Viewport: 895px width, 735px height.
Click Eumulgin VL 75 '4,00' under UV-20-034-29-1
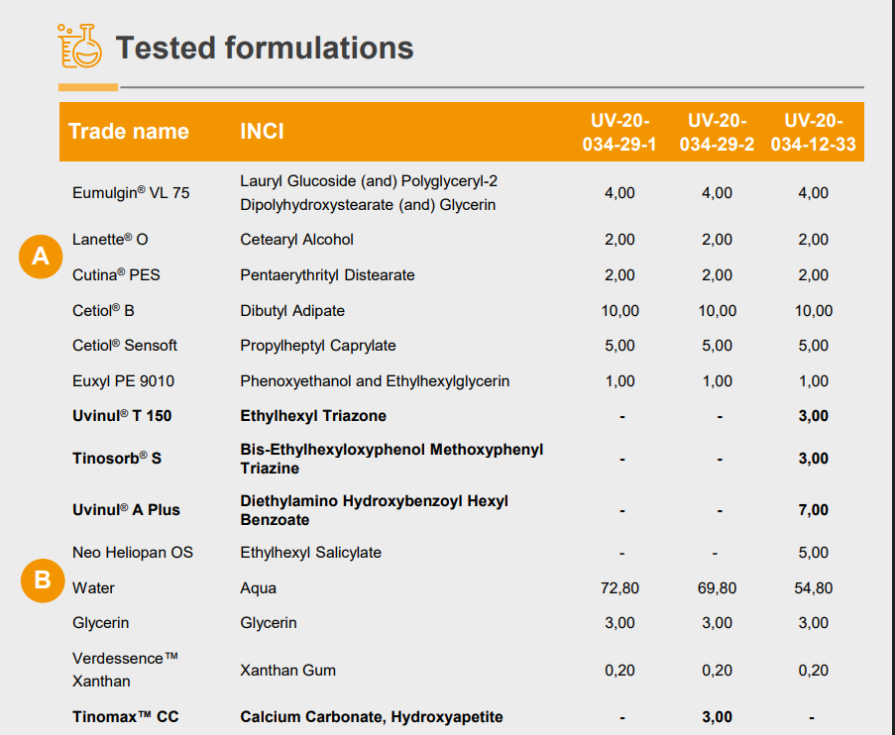tap(619, 192)
